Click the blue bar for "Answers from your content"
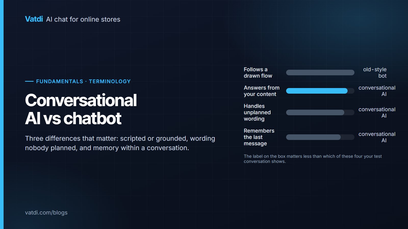The image size is (408, 229). 317,91
